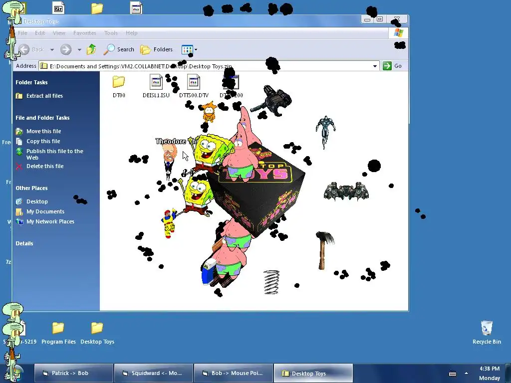Image resolution: width=511 pixels, height=383 pixels.
Task: Expand the Forward history dropdown arrow
Action: point(79,50)
